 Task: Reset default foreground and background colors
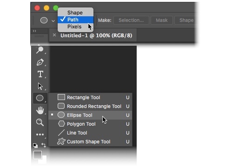pos(35,146)
